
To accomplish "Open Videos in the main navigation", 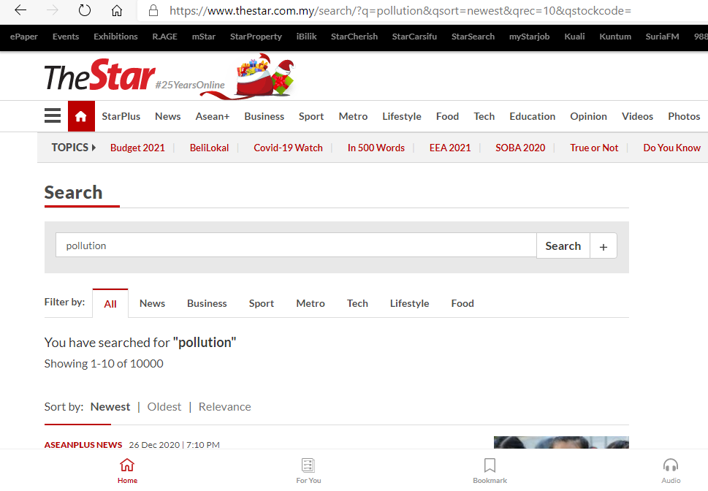I will coord(637,116).
